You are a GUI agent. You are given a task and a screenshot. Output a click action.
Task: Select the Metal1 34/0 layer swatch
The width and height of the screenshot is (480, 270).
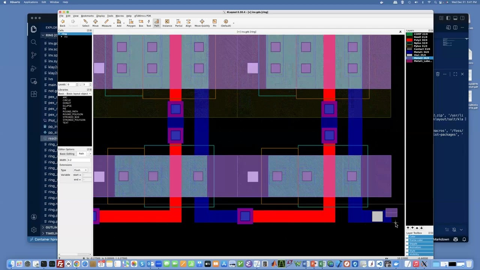click(409, 52)
